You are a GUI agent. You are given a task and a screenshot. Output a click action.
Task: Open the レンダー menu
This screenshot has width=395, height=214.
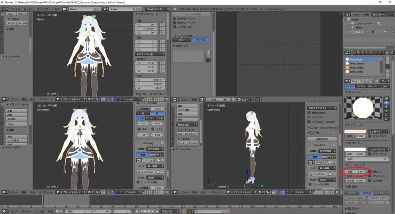pos(28,9)
